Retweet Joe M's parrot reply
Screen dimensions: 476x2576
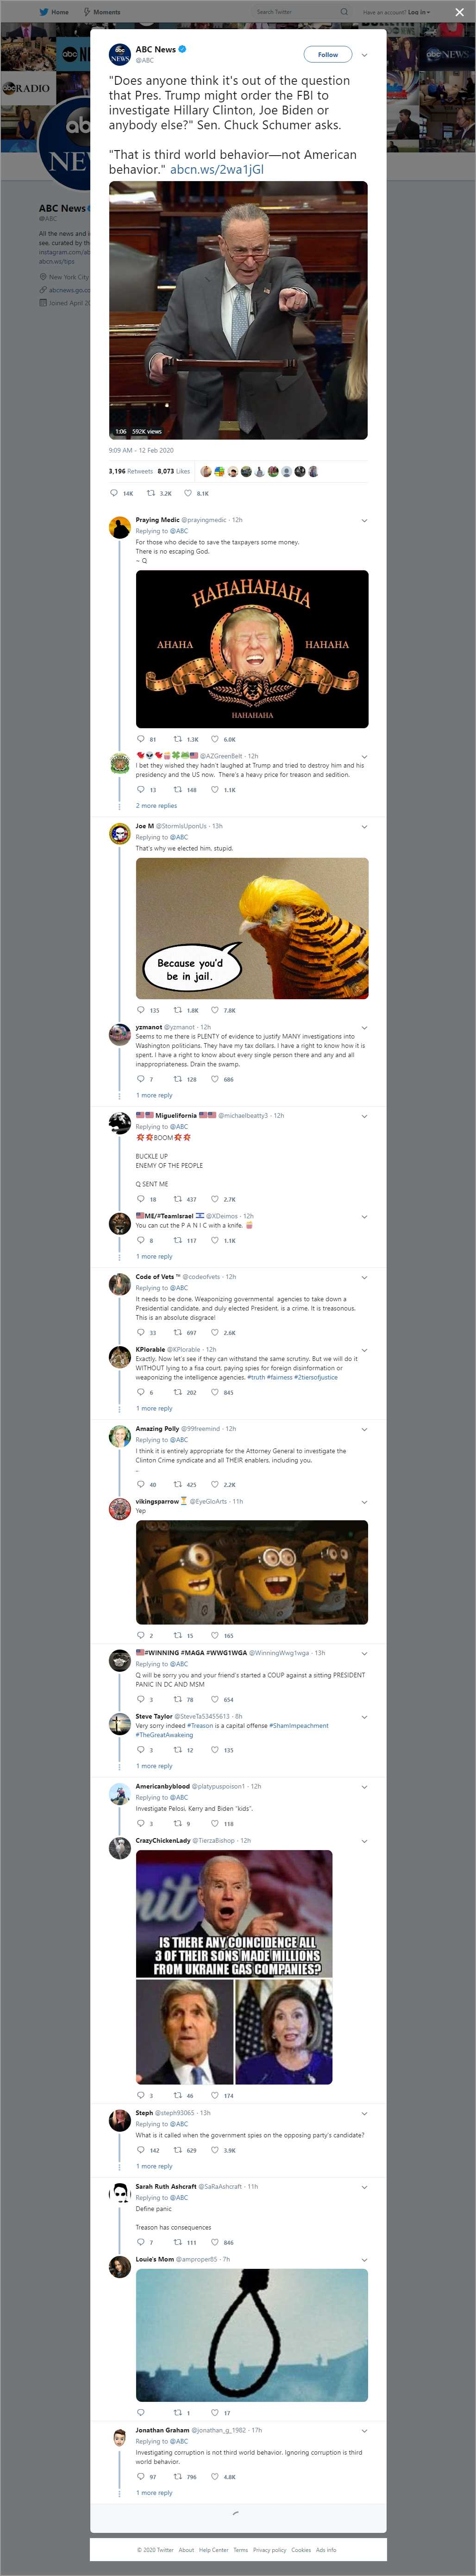pyautogui.click(x=178, y=1010)
